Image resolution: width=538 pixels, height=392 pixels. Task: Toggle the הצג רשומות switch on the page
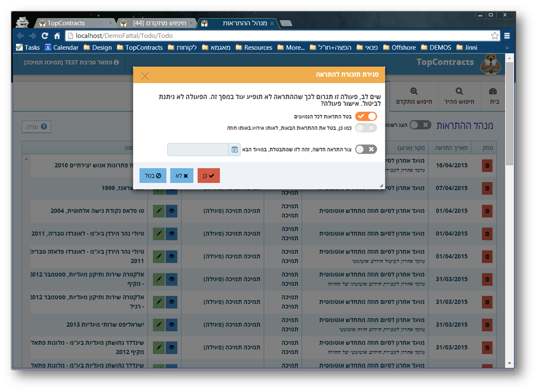tap(420, 125)
